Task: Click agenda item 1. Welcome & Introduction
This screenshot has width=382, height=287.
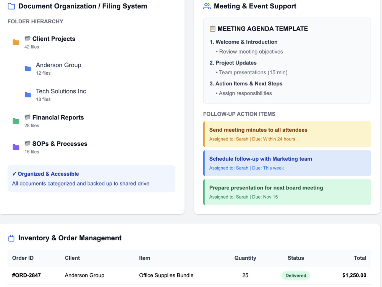Action: pyautogui.click(x=243, y=42)
